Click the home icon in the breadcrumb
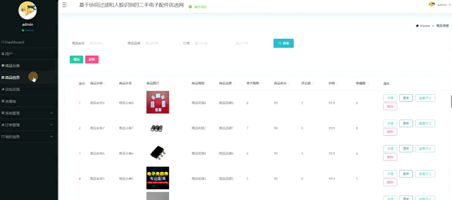The image size is (452, 200). pyautogui.click(x=417, y=26)
